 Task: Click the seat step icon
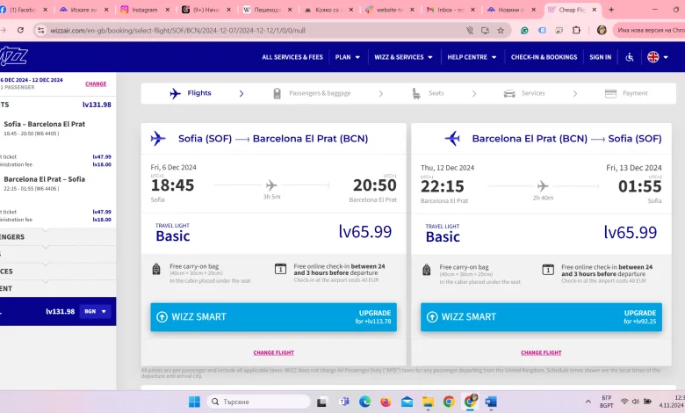click(x=416, y=93)
